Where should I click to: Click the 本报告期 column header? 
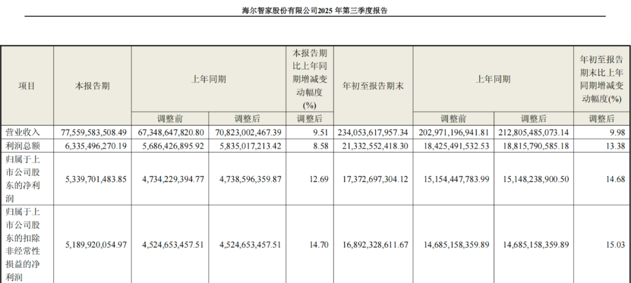coord(92,86)
